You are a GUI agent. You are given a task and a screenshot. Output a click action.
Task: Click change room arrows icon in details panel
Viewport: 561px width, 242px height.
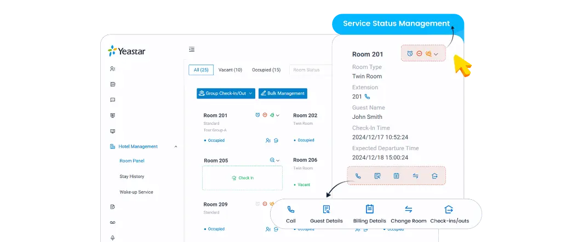point(415,176)
